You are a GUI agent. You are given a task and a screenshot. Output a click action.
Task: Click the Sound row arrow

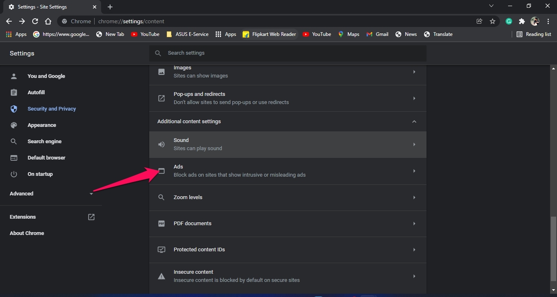414,144
